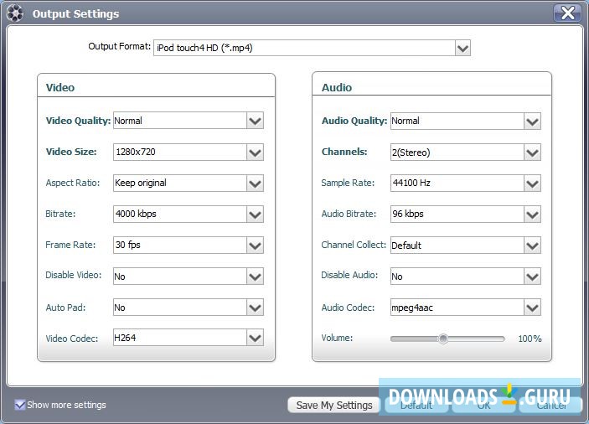Click the 2(Stereo) channels value
Viewport: 589px width, 424px height.
pyautogui.click(x=411, y=153)
